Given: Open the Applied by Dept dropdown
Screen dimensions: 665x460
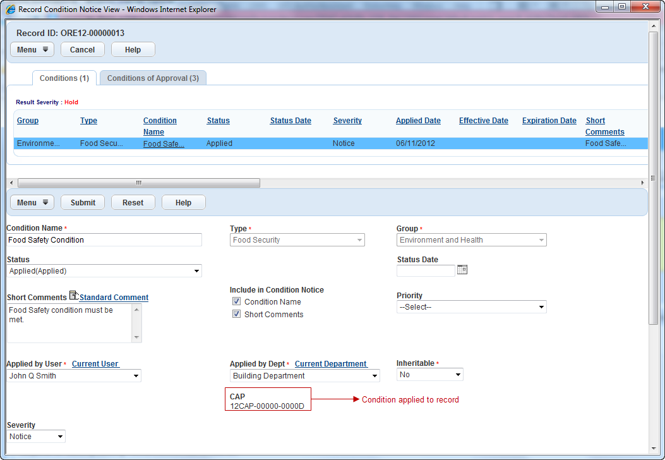Looking at the screenshot, I should click(304, 376).
